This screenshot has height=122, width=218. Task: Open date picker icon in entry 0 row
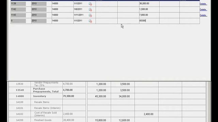click(x=90, y=21)
